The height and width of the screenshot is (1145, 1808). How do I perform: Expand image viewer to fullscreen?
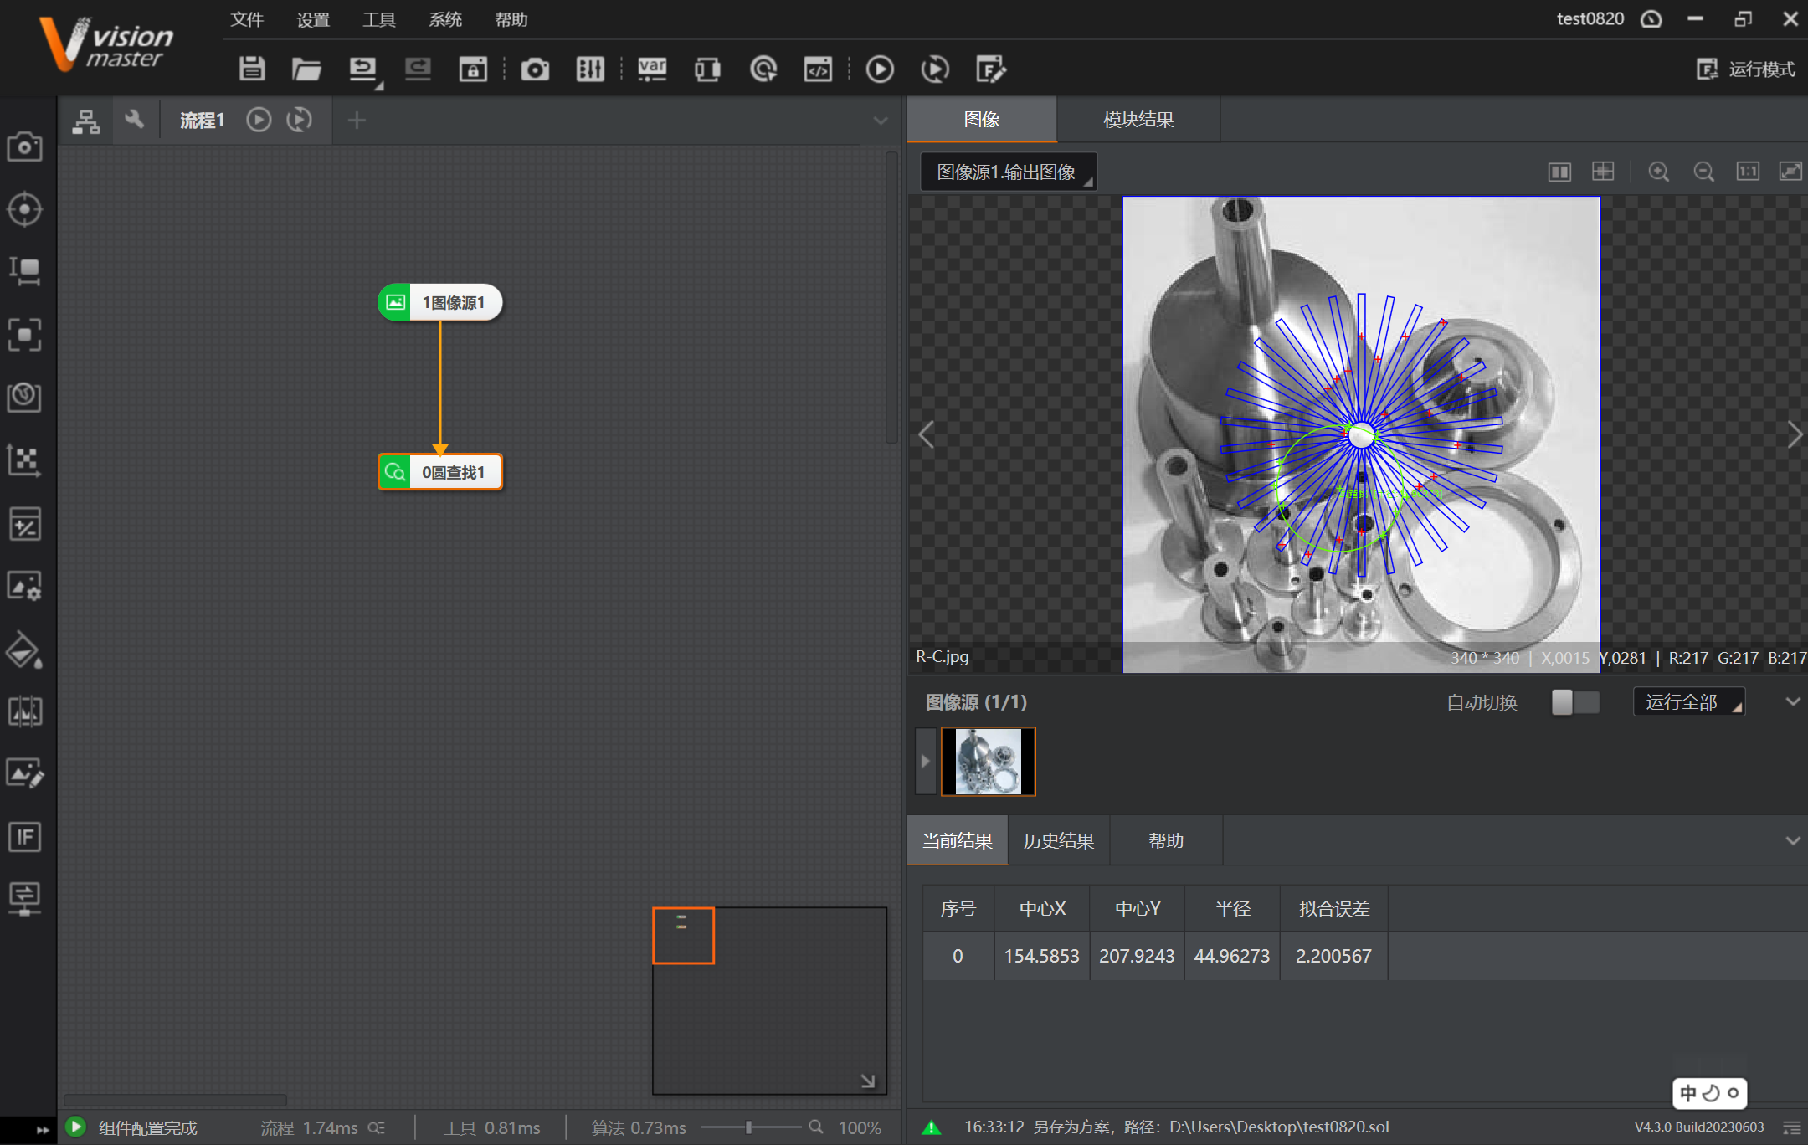pyautogui.click(x=1790, y=171)
